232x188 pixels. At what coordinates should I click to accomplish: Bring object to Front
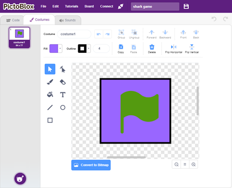pos(184,34)
